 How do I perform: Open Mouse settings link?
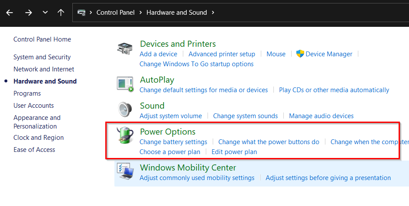[276, 54]
